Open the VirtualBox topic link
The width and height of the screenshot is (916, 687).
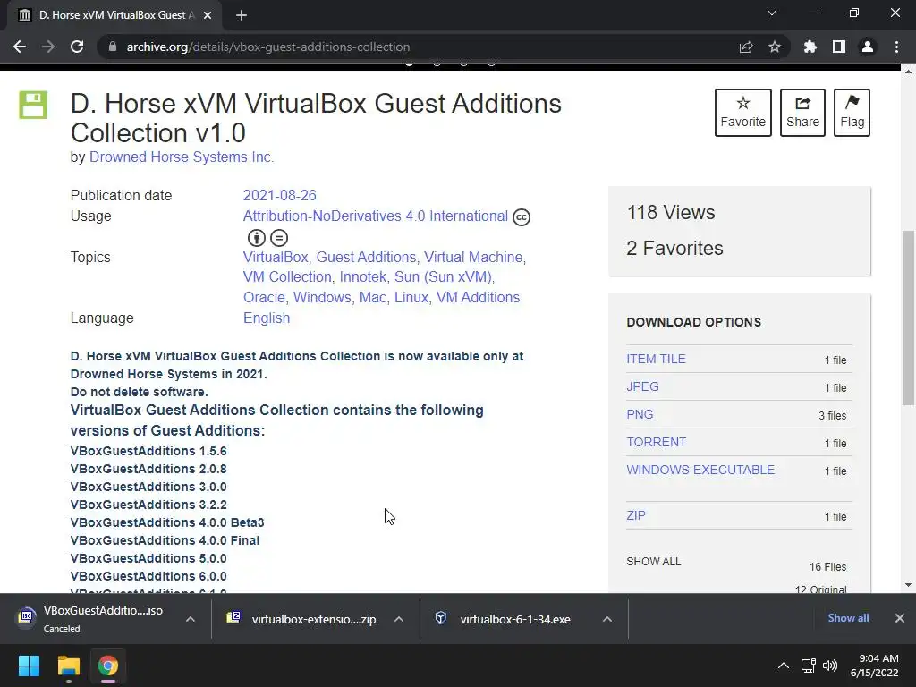(276, 257)
